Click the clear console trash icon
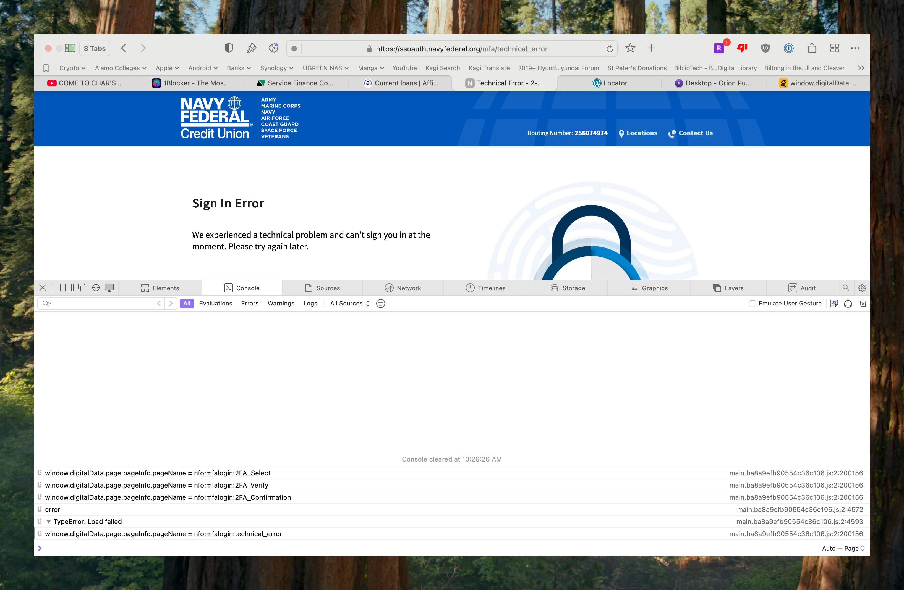The height and width of the screenshot is (590, 904). point(863,303)
